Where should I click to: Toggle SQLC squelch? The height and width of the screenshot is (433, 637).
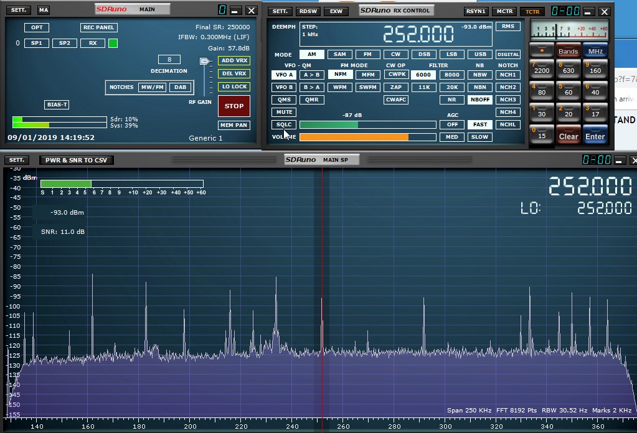coord(284,124)
